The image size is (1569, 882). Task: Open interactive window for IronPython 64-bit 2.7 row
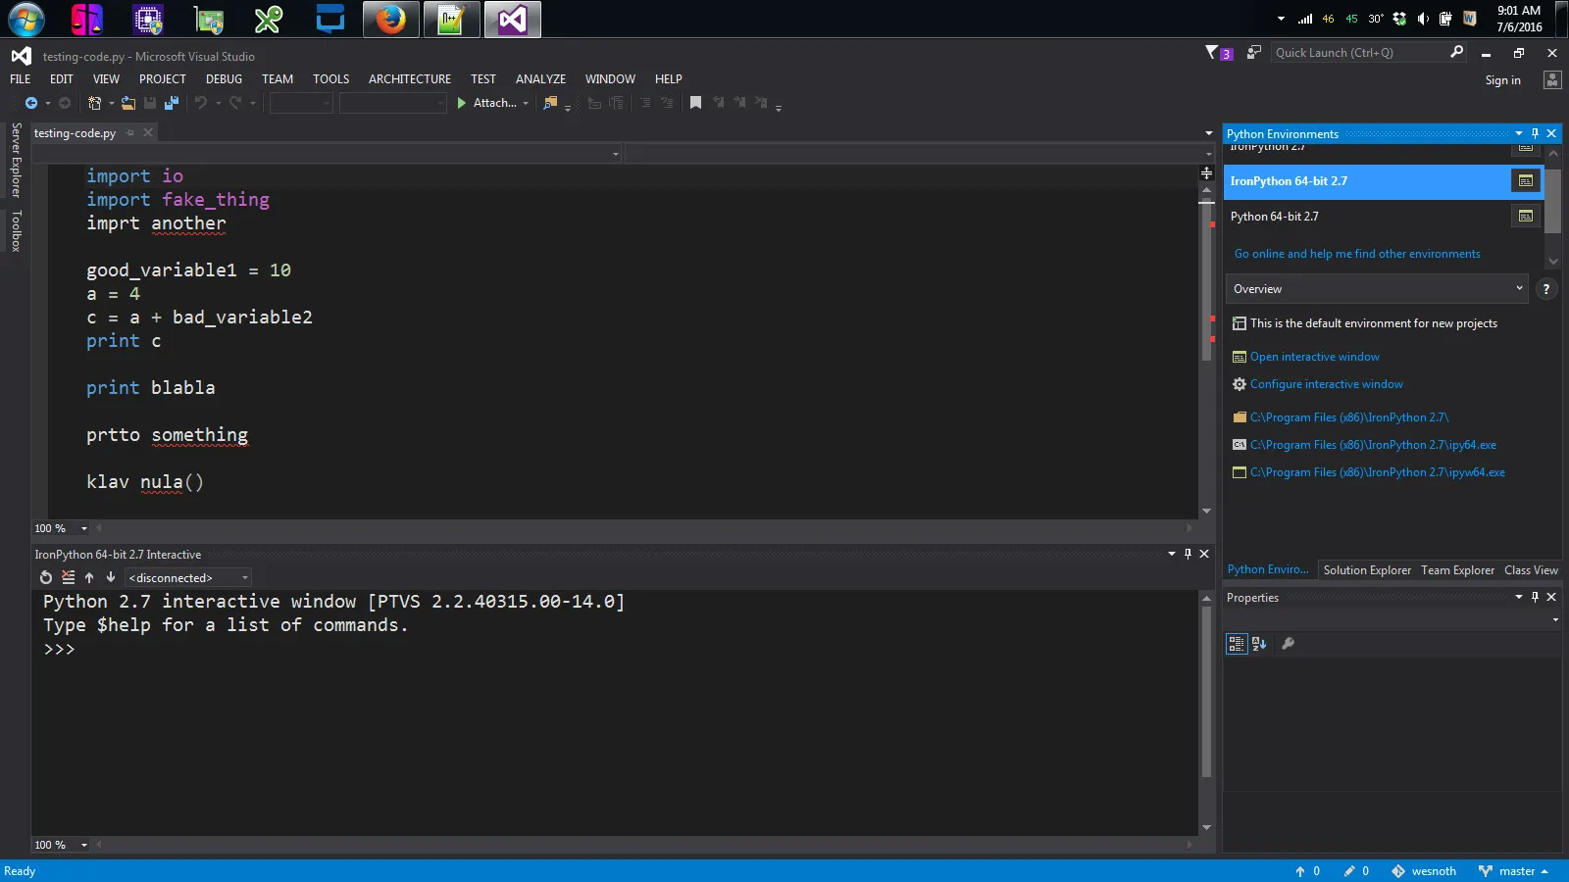(1526, 180)
